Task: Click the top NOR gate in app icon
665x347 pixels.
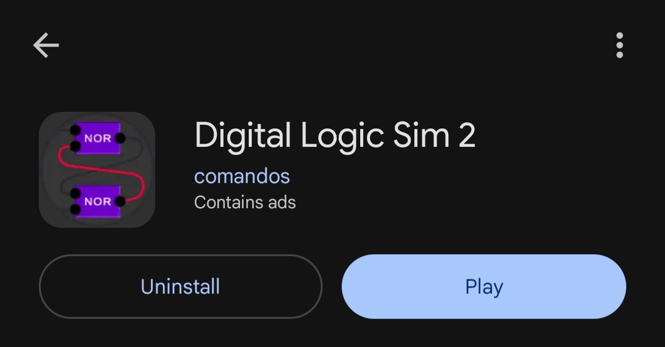Action: click(98, 138)
